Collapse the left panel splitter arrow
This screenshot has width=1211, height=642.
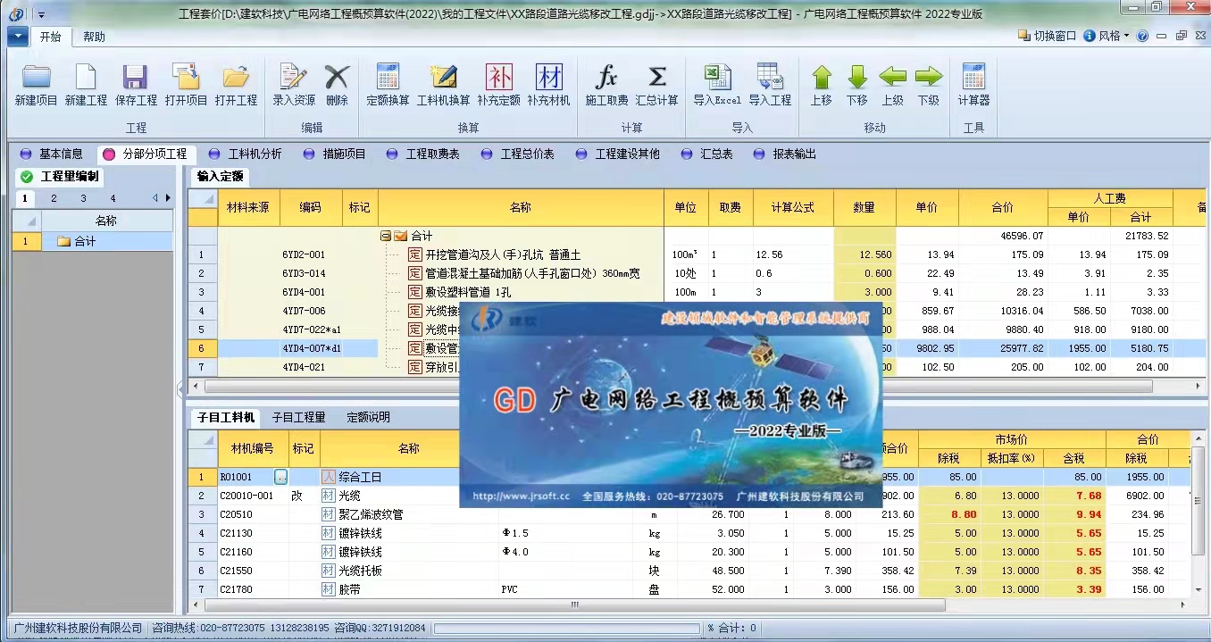[x=180, y=388]
